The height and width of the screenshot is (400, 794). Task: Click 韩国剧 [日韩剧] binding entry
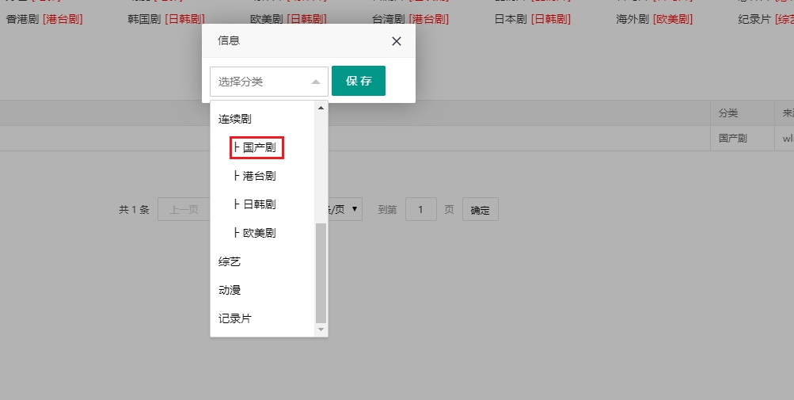pyautogui.click(x=166, y=19)
